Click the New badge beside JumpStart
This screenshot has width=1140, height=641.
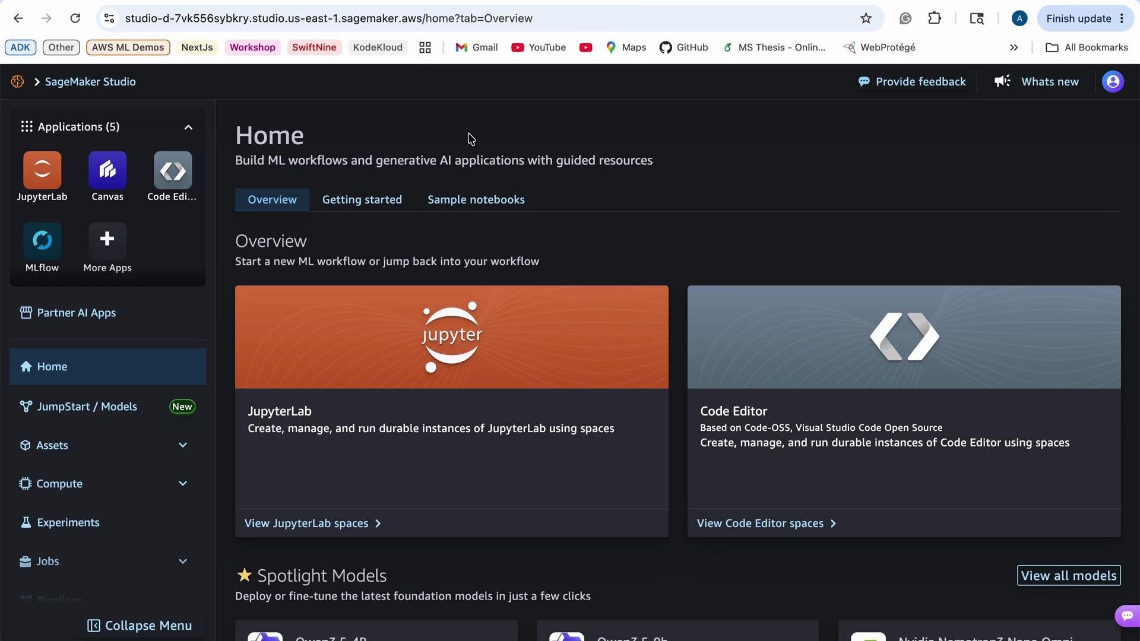(x=182, y=407)
